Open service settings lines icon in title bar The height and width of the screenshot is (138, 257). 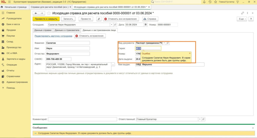(238, 2)
